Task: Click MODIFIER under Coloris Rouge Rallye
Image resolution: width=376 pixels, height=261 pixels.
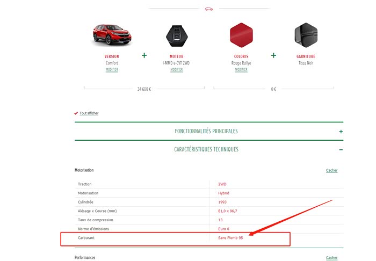Action: (x=241, y=69)
